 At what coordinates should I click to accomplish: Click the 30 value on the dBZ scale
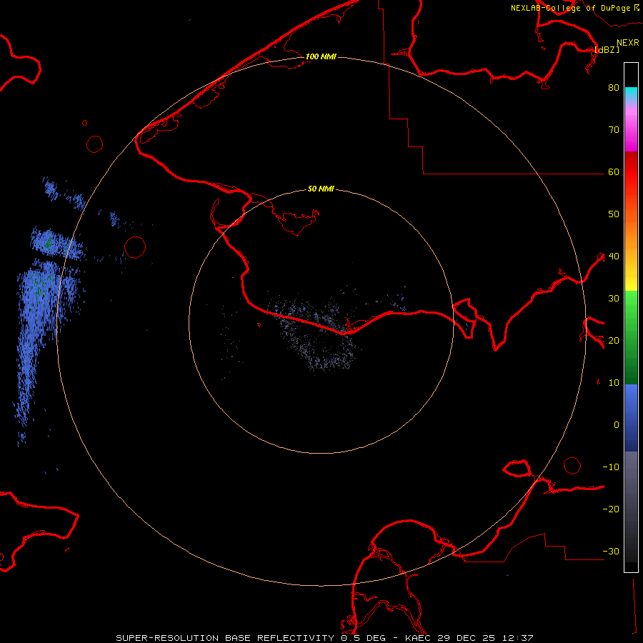tap(614, 298)
